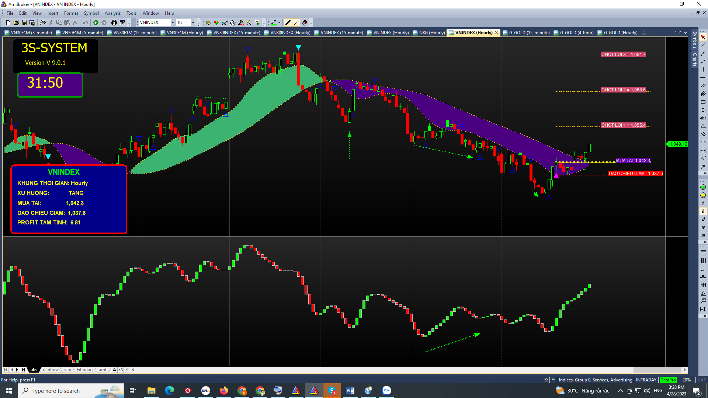Select the triangle drawing tool
This screenshot has width=708, height=398.
(x=703, y=126)
